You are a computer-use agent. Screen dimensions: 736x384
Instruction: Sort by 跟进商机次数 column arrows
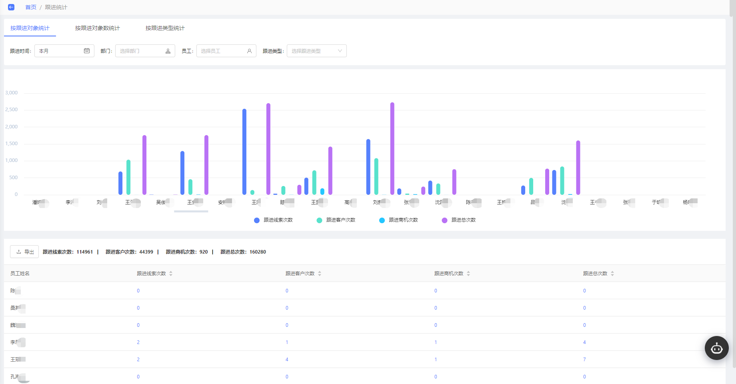[468, 274]
